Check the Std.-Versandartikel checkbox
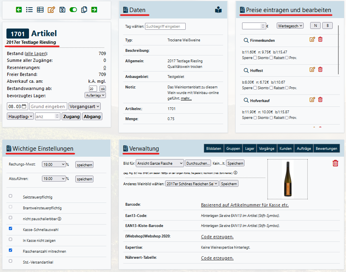 point(11,261)
